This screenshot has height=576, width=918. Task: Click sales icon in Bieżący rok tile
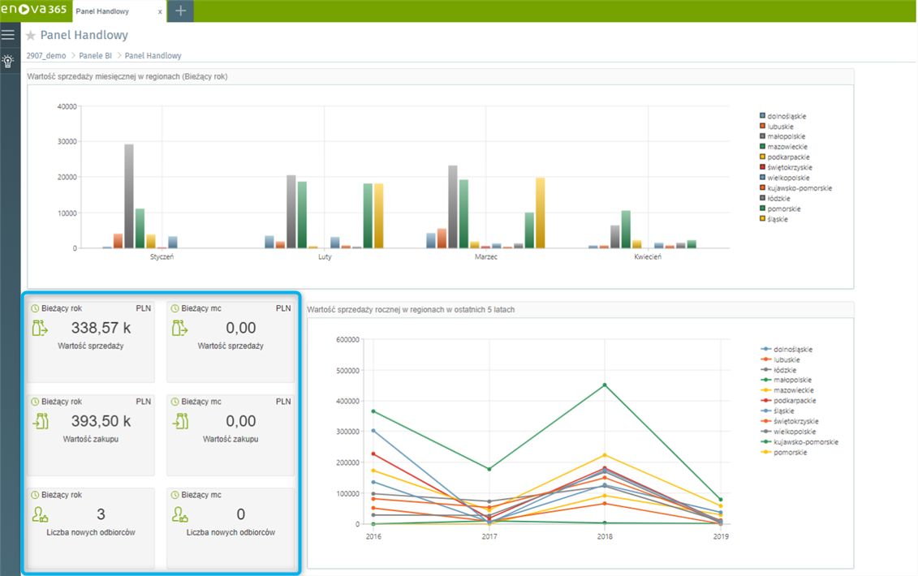tap(41, 328)
